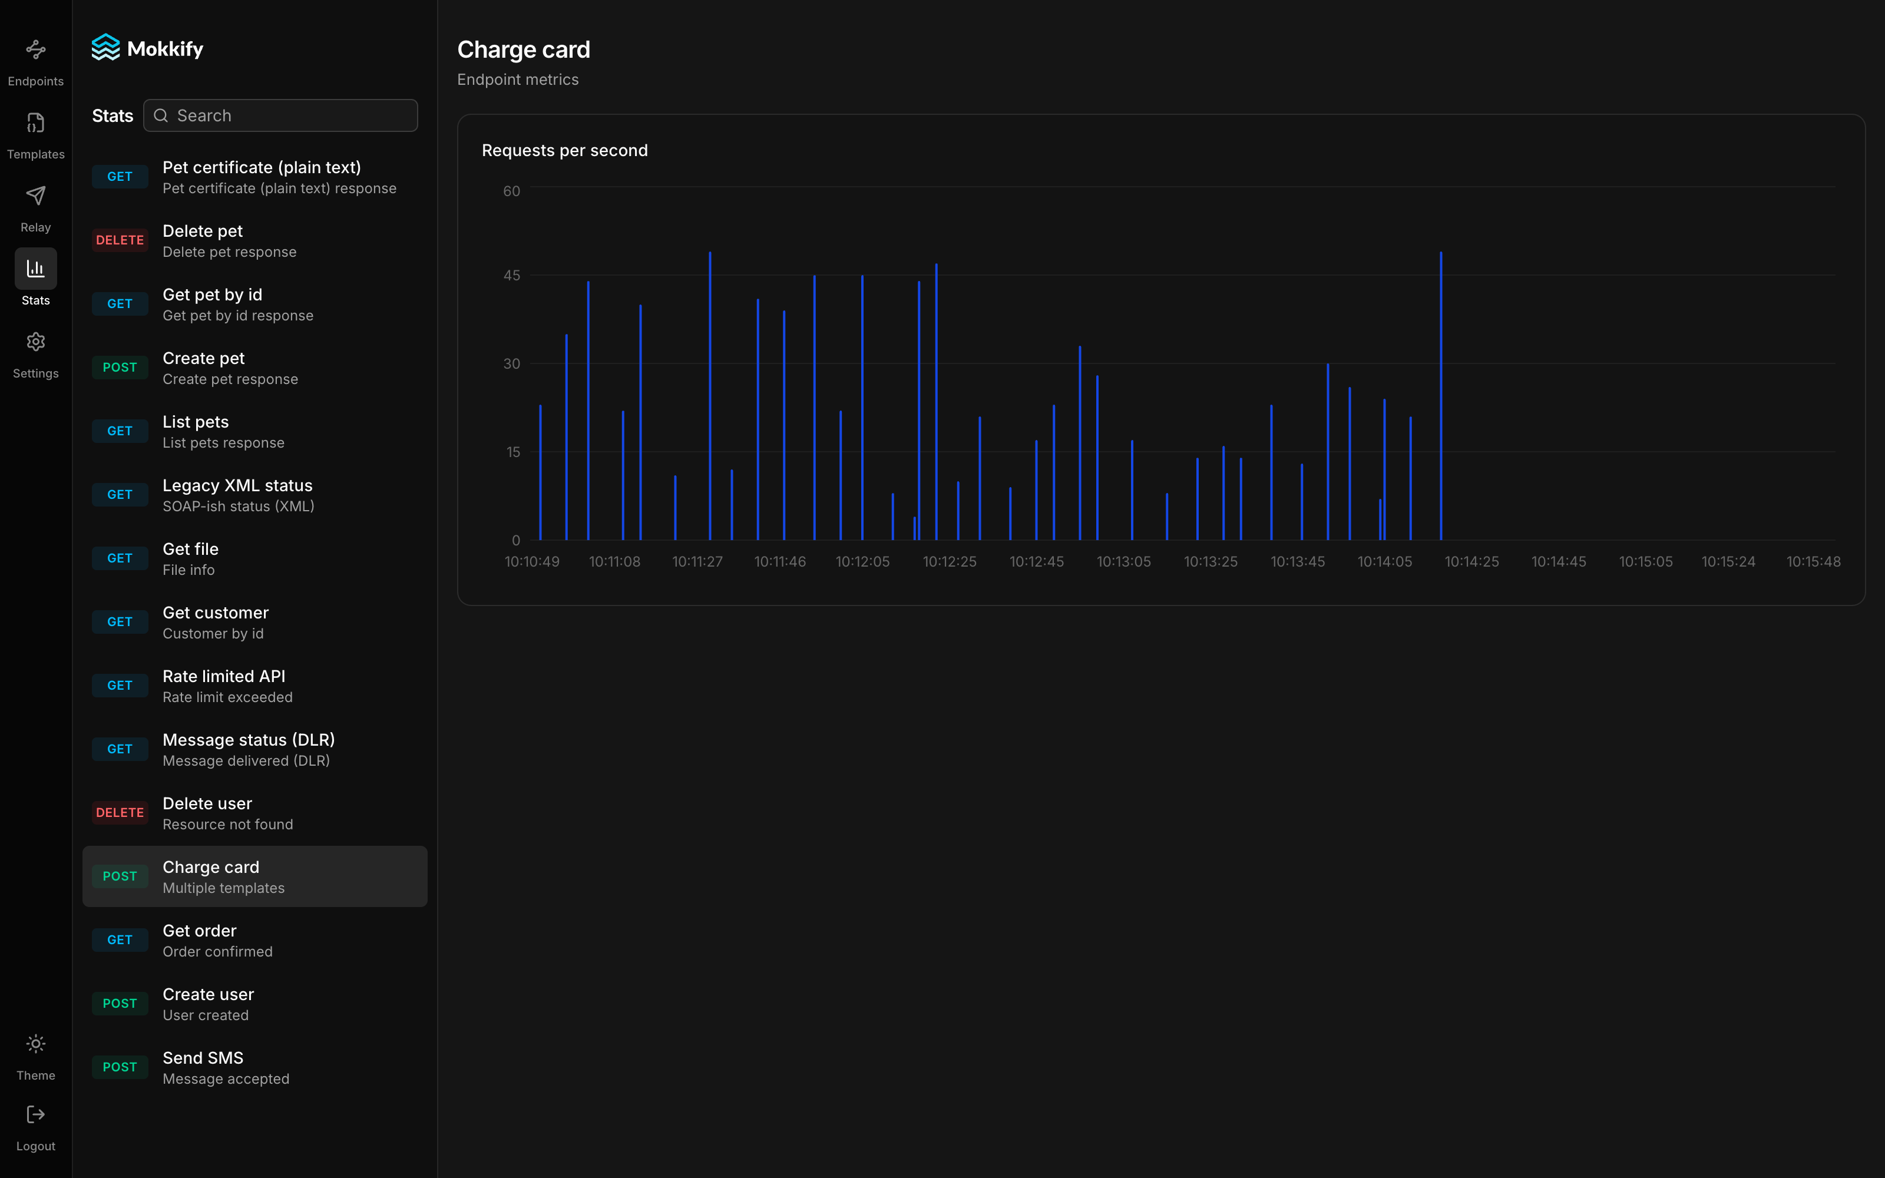1885x1178 pixels.
Task: Toggle the Theme sun icon
Action: pyautogui.click(x=36, y=1044)
